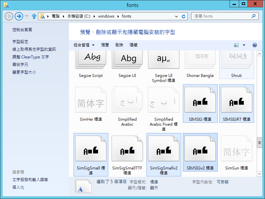Select SimHei 標準 font icon
Image resolution: width=265 pixels, height=199 pixels.
tap(91, 100)
